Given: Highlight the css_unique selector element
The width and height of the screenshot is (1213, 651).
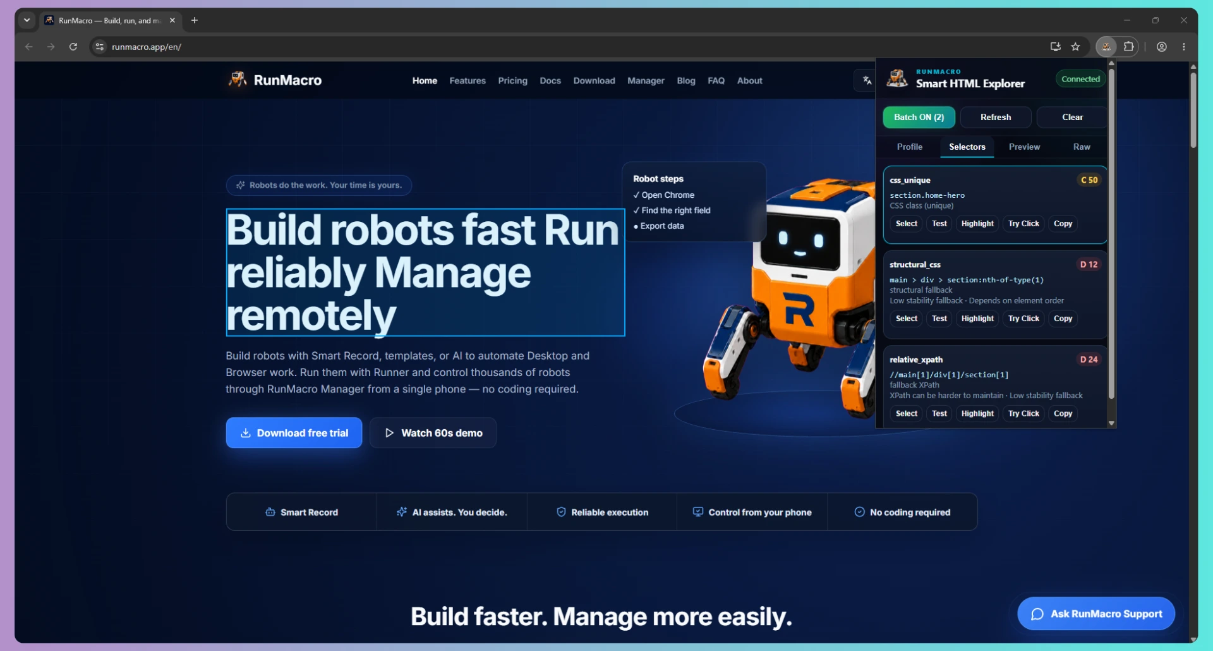Looking at the screenshot, I should coord(977,223).
